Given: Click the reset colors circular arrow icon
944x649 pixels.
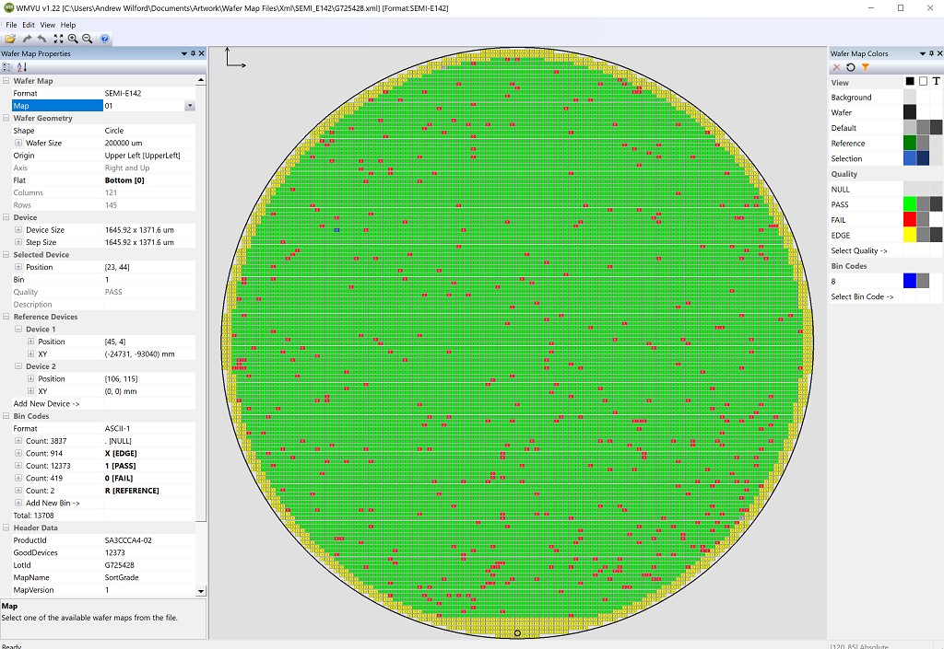Looking at the screenshot, I should click(850, 67).
